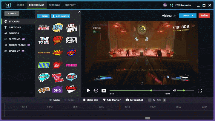Pick the UUUHH! bubble sticker
Image resolution: width=215 pixels, height=121 pixels.
(x=44, y=77)
